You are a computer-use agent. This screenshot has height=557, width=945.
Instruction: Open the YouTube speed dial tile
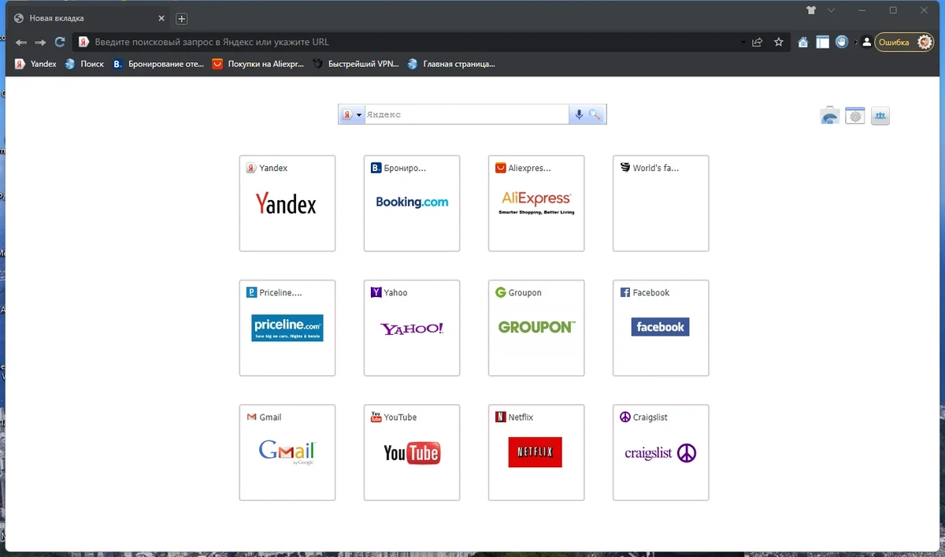pos(412,452)
